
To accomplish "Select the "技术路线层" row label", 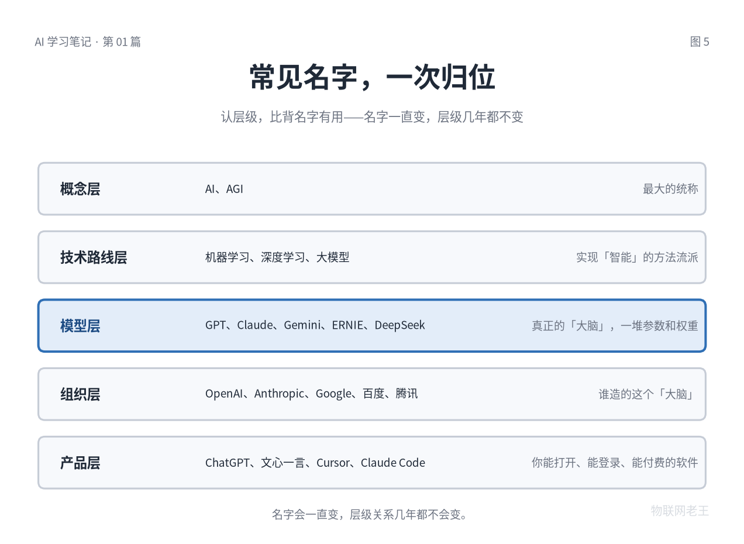I will coord(94,257).
